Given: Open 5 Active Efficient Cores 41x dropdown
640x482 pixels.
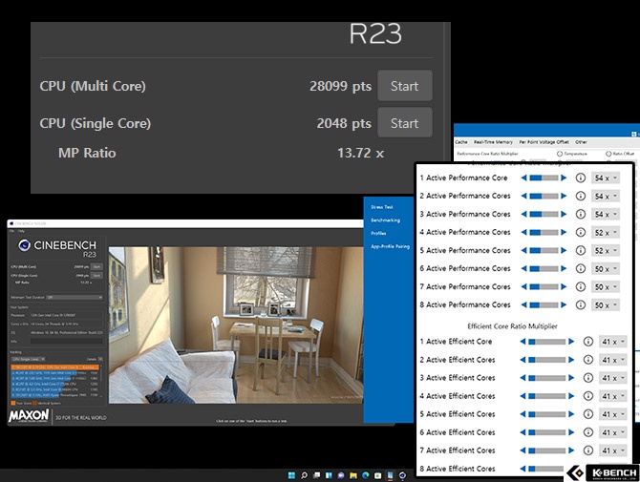Looking at the screenshot, I should [x=612, y=414].
